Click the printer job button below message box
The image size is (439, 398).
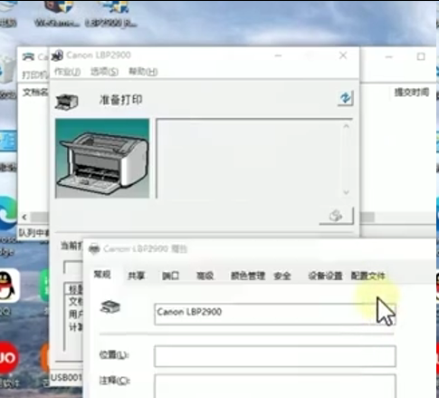336,216
